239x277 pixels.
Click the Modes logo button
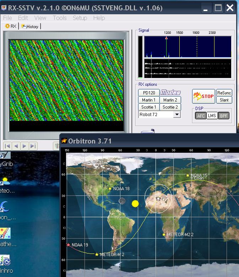coord(170,92)
